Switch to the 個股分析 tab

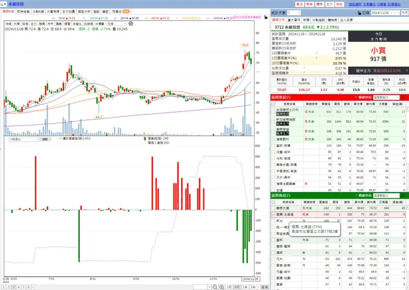84,12
